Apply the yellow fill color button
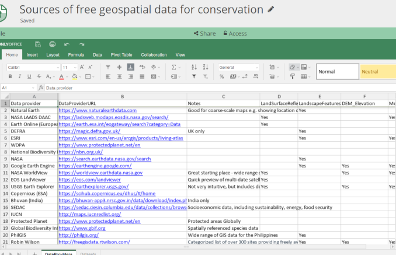 pyautogui.click(x=75, y=76)
